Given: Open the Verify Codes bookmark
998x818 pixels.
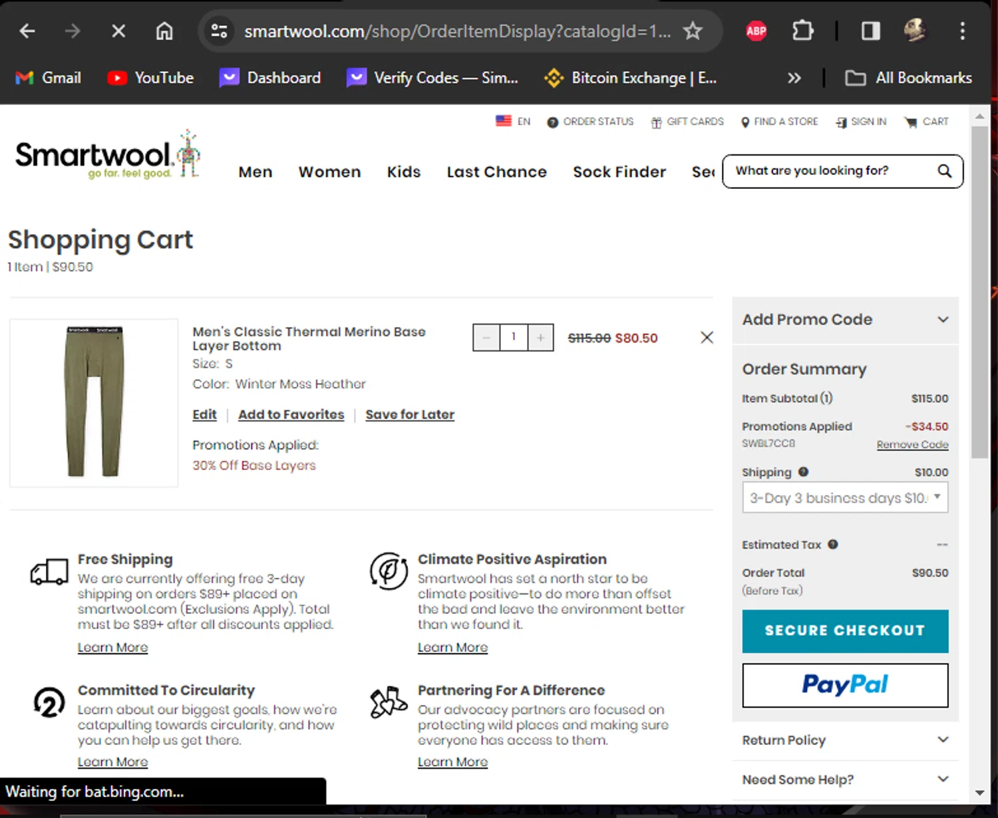Looking at the screenshot, I should point(432,78).
